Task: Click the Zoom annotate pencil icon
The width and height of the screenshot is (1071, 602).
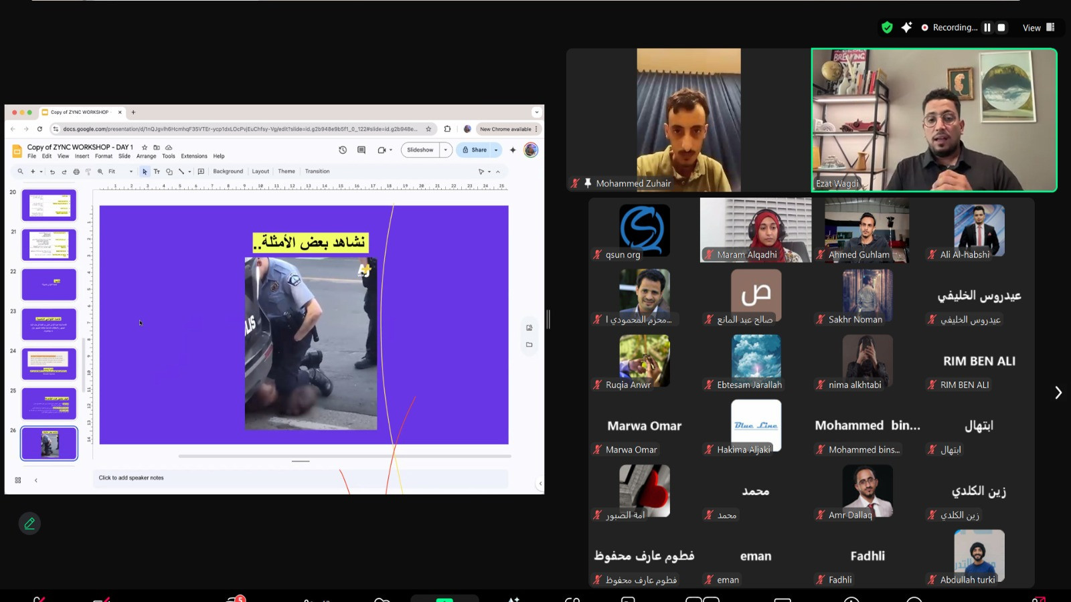Action: pos(29,523)
